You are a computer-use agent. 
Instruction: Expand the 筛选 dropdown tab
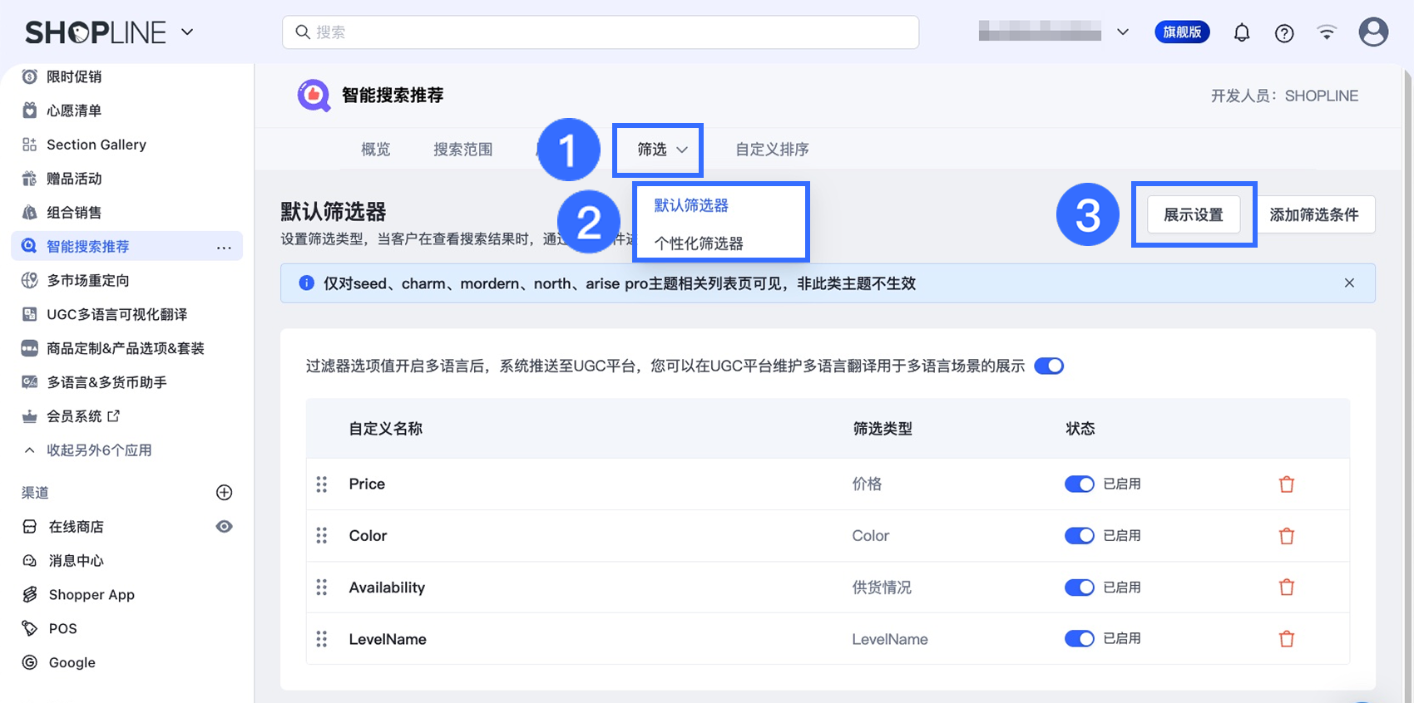(x=661, y=150)
